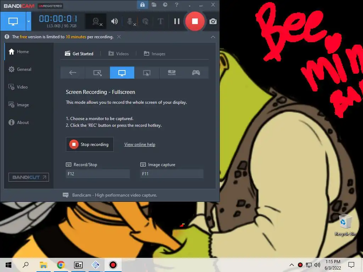Click the recording timer display

tap(58, 18)
